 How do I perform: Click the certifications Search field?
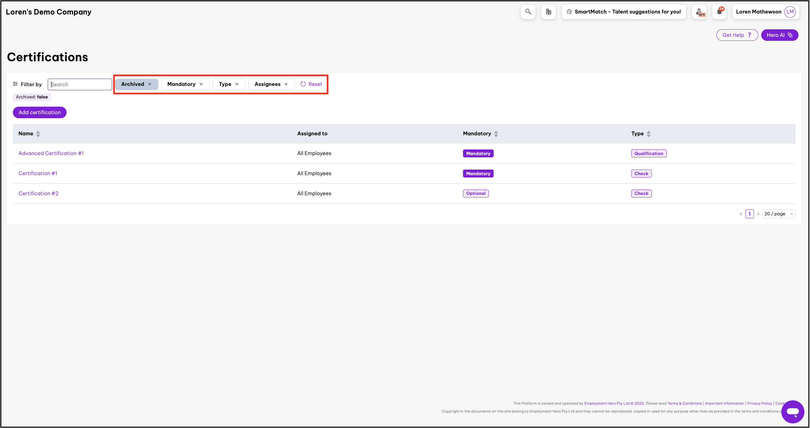pos(80,85)
